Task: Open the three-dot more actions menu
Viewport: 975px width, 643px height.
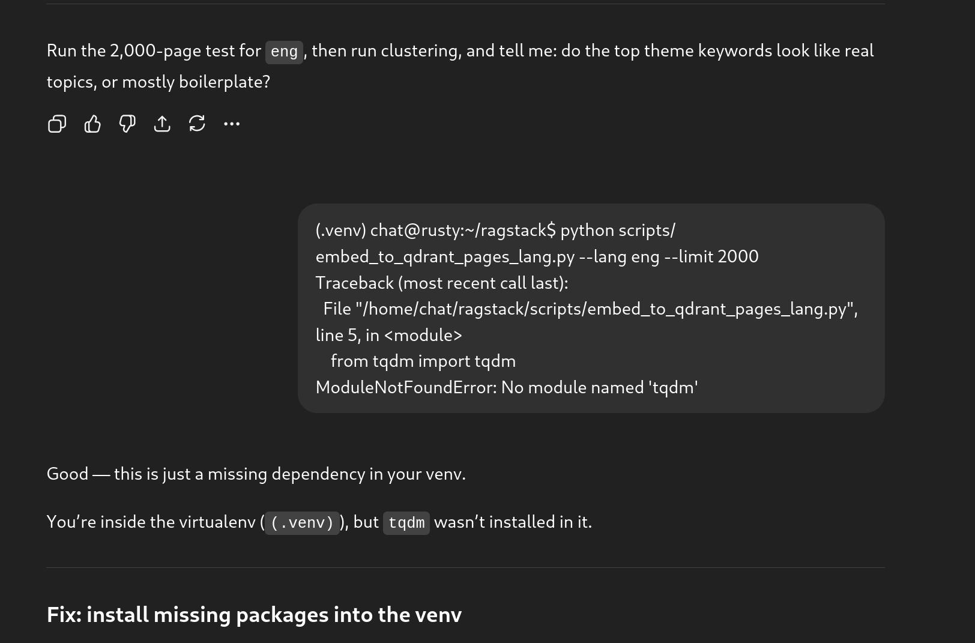Action: tap(232, 124)
